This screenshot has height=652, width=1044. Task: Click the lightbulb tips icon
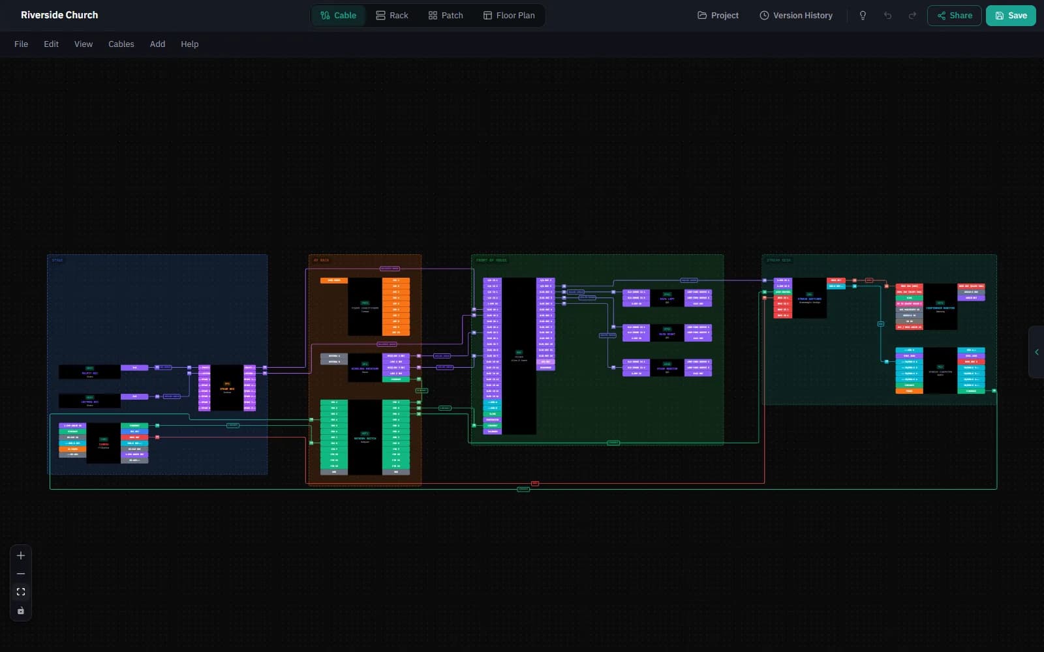863,15
